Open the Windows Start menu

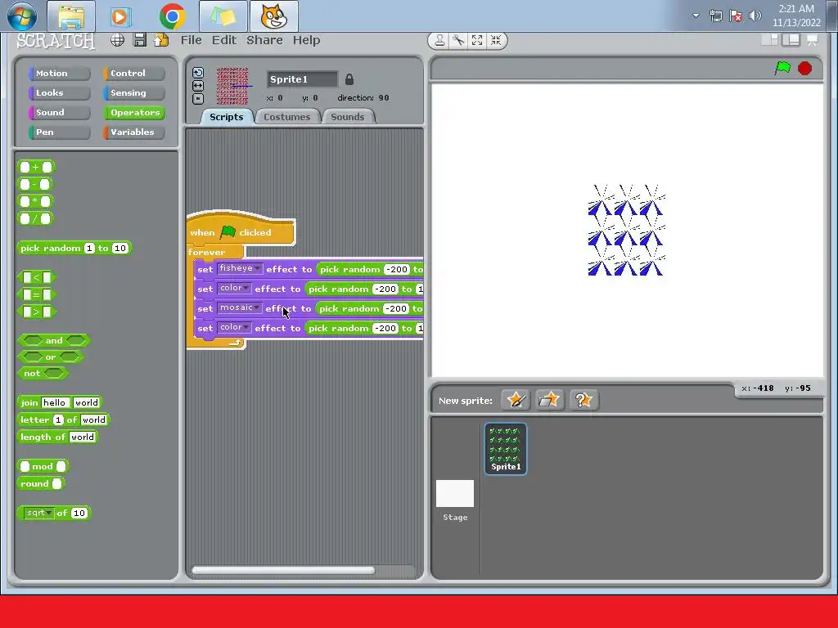(x=22, y=16)
